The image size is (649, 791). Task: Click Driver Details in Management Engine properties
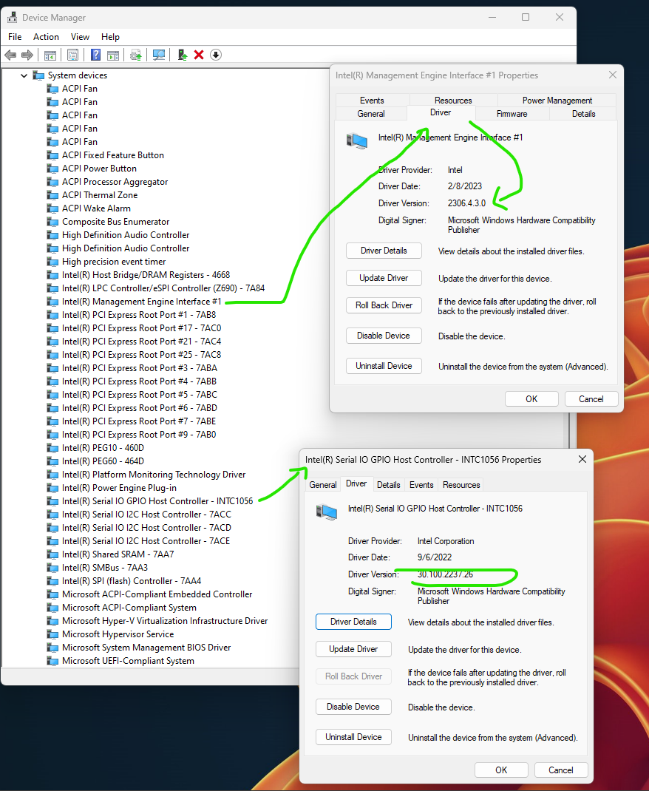(384, 251)
